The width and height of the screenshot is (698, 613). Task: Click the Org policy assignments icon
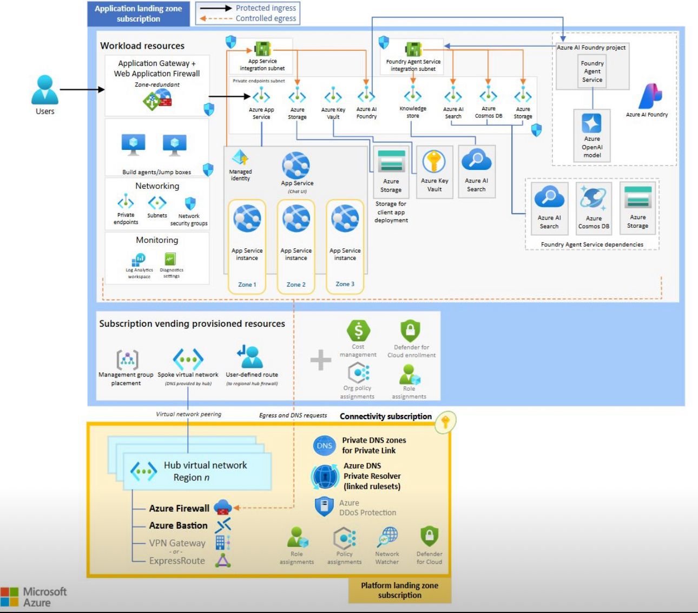click(x=358, y=373)
